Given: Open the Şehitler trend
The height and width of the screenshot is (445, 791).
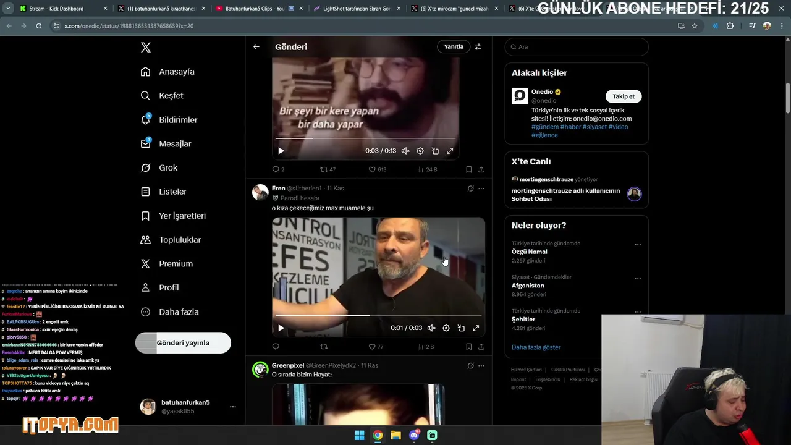Looking at the screenshot, I should tap(523, 320).
